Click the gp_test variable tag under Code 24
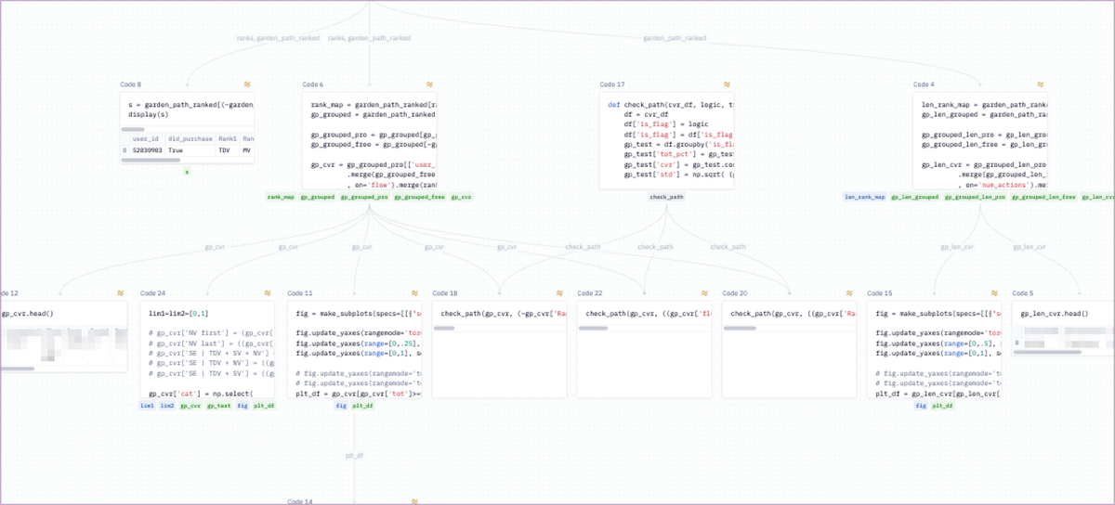 (x=218, y=406)
